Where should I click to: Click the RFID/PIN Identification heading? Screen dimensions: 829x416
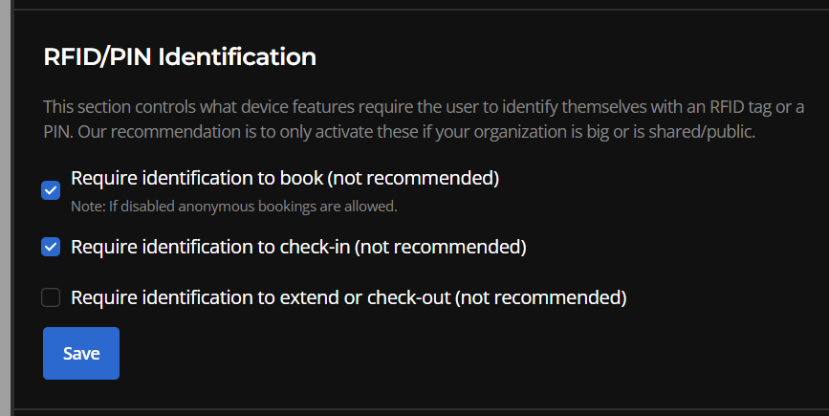coord(180,57)
